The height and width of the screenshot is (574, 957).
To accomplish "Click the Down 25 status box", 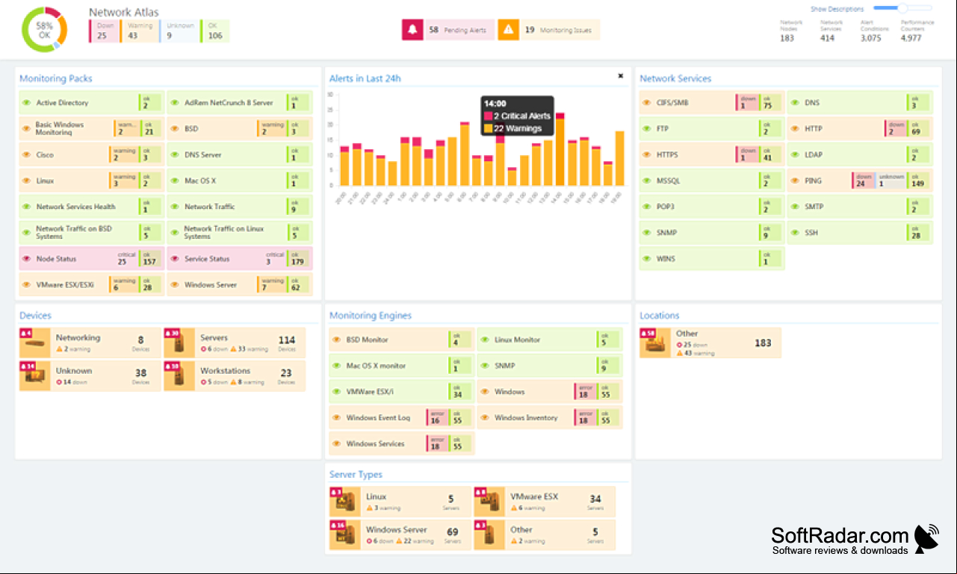I will coord(103,31).
